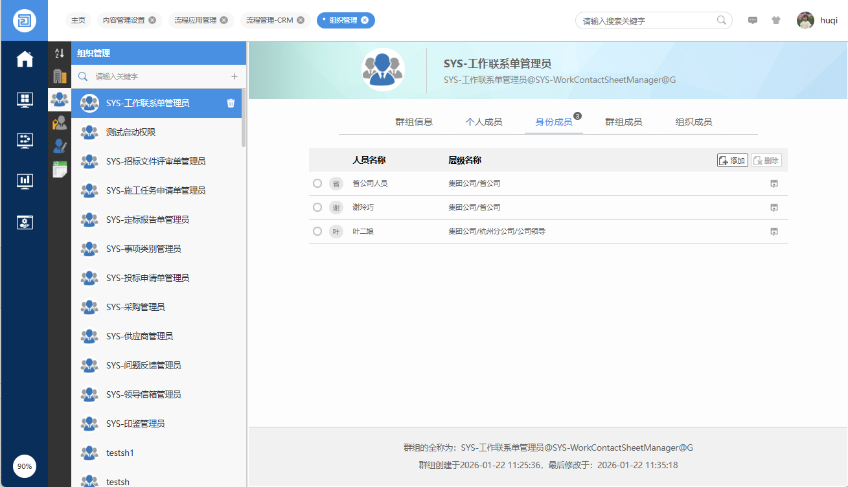
Task: Click the group keyword search field
Action: pyautogui.click(x=159, y=76)
